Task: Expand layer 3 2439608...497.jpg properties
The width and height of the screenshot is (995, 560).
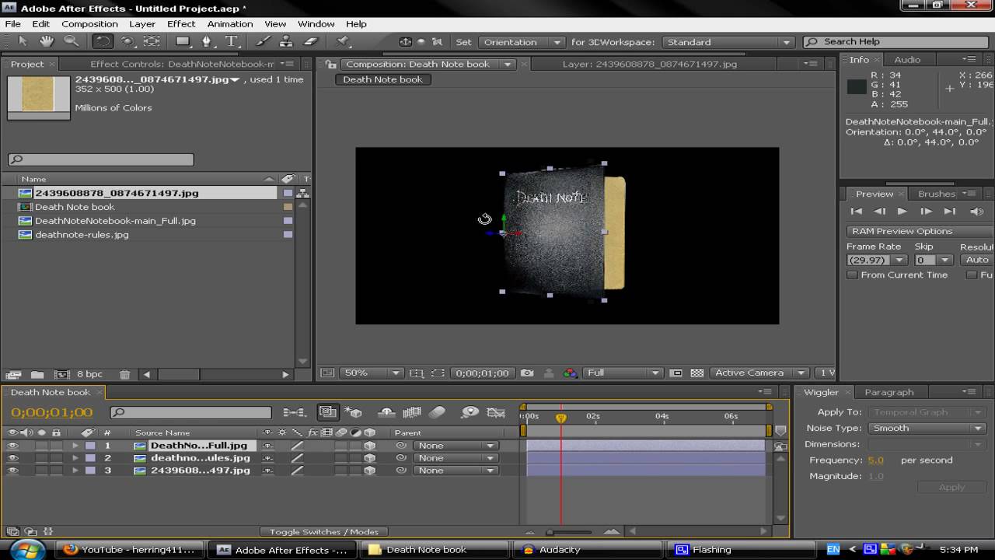Action: pyautogui.click(x=75, y=471)
